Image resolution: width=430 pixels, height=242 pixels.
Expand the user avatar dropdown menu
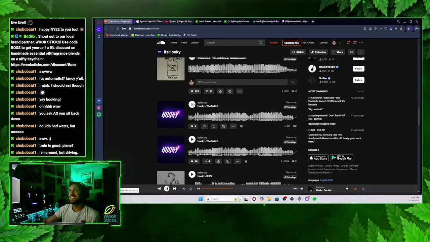[340, 43]
